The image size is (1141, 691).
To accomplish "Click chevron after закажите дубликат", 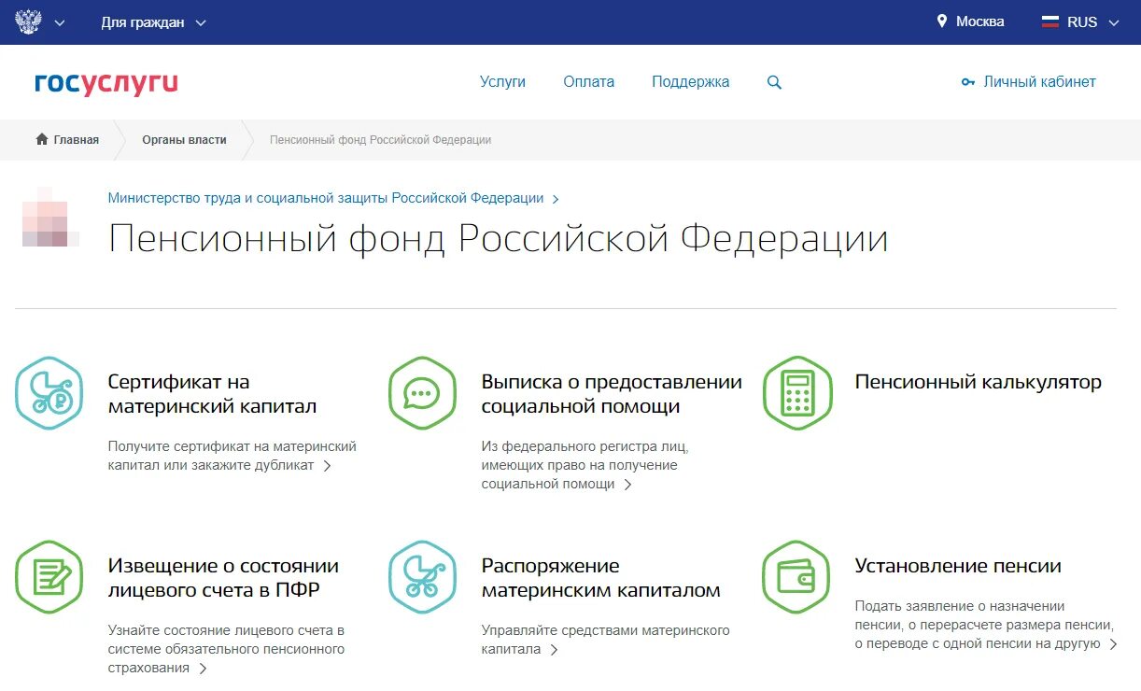I will coord(327,466).
